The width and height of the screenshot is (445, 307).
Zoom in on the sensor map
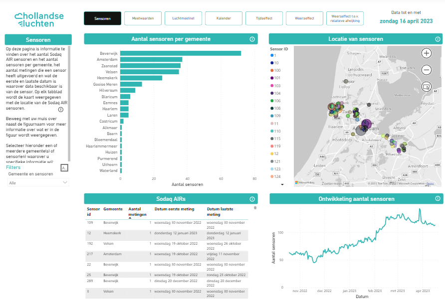pos(426,53)
